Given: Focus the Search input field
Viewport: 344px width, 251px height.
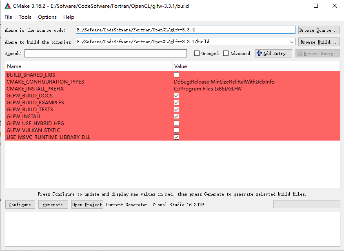Looking at the screenshot, I should point(106,53).
